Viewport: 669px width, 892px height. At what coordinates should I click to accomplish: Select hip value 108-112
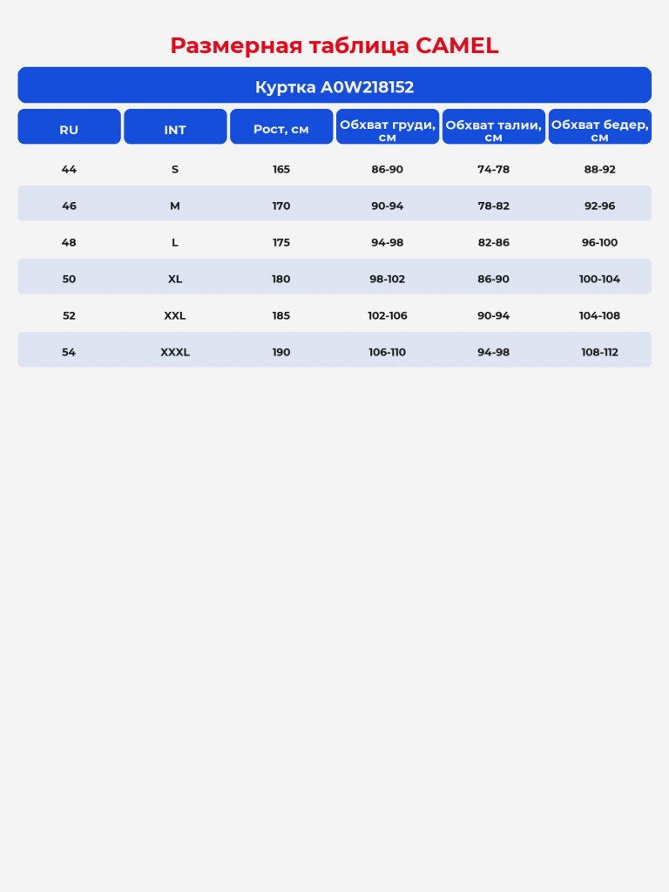[599, 352]
